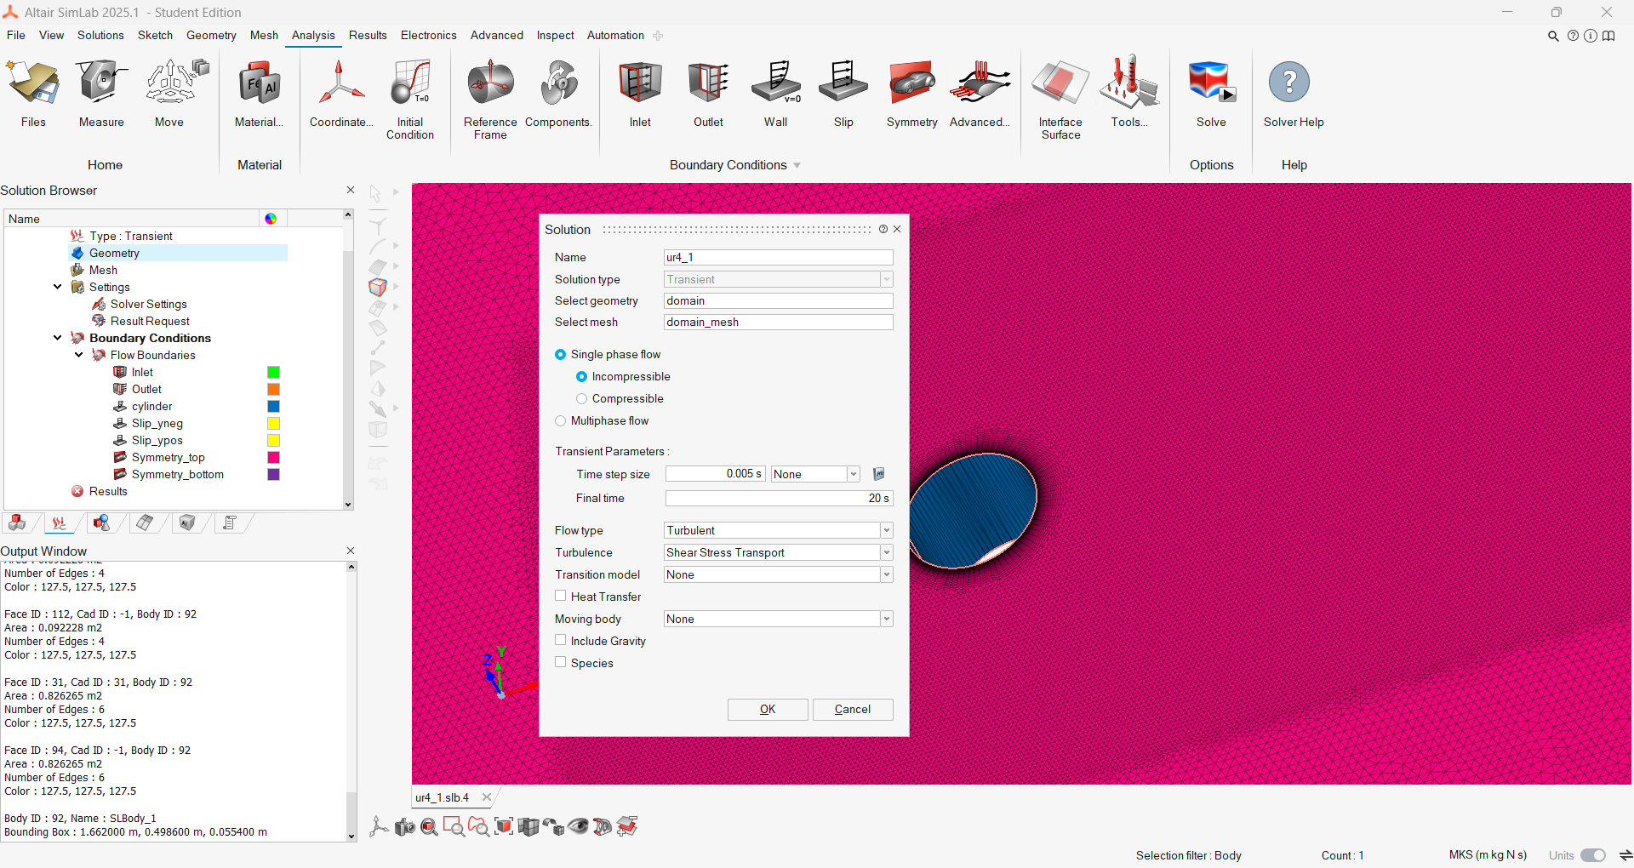Add a Slip boundary condition
Screen dimensions: 1634x868
point(843,93)
